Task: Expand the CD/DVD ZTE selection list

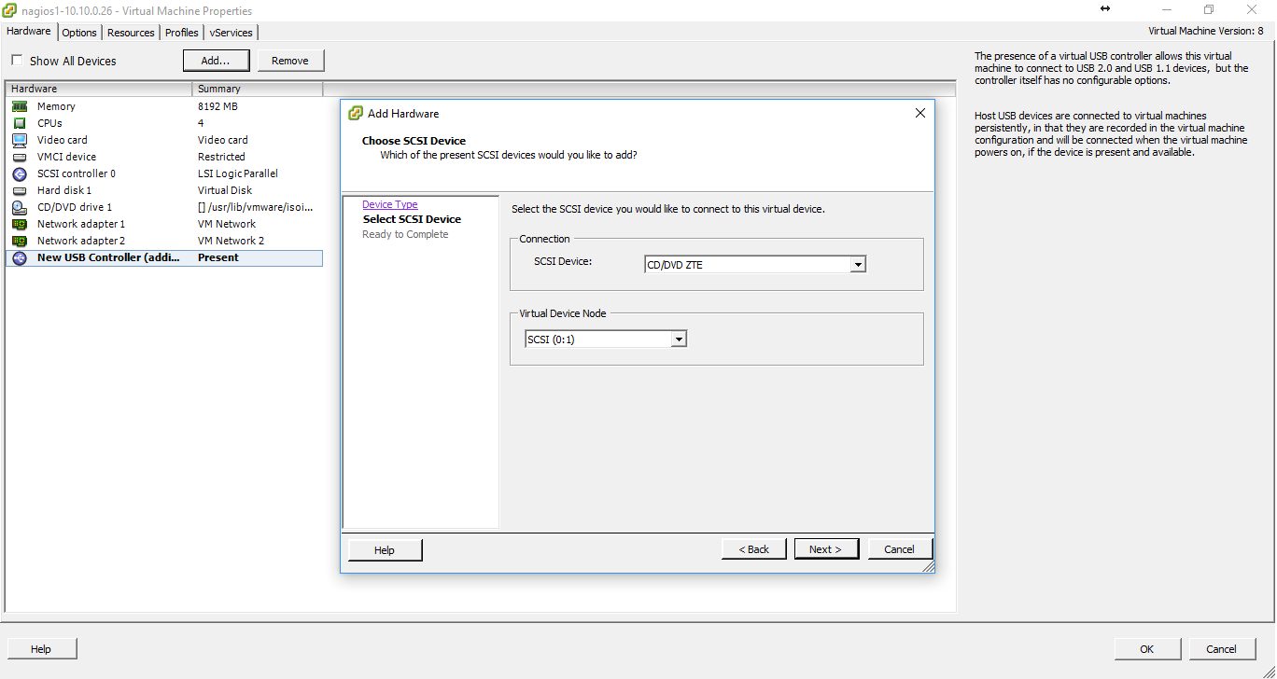Action: pos(857,263)
